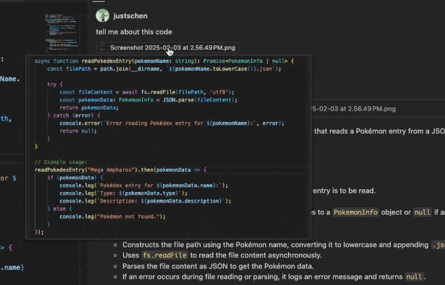The width and height of the screenshot is (445, 285).
Task: Click the hovered code screenshot preview image
Action: point(168,147)
